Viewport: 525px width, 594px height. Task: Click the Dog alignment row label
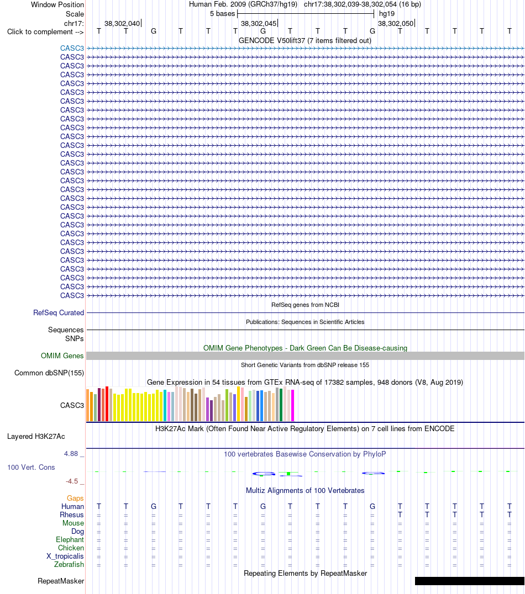pos(78,532)
